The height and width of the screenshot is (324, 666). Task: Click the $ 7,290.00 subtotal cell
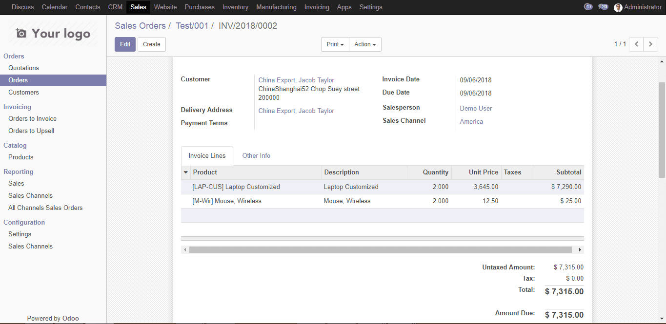point(559,187)
